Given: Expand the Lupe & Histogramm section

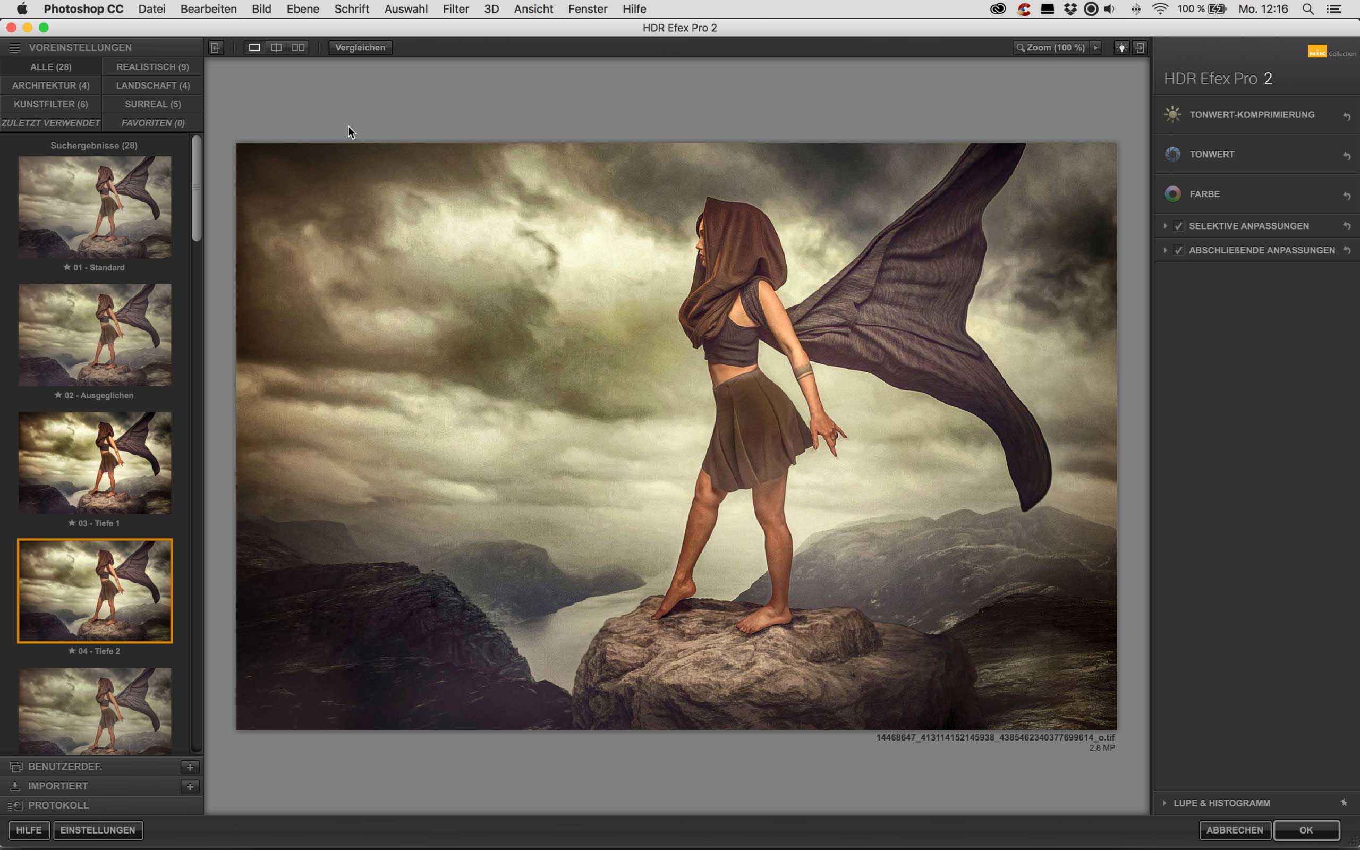Looking at the screenshot, I should [1164, 803].
